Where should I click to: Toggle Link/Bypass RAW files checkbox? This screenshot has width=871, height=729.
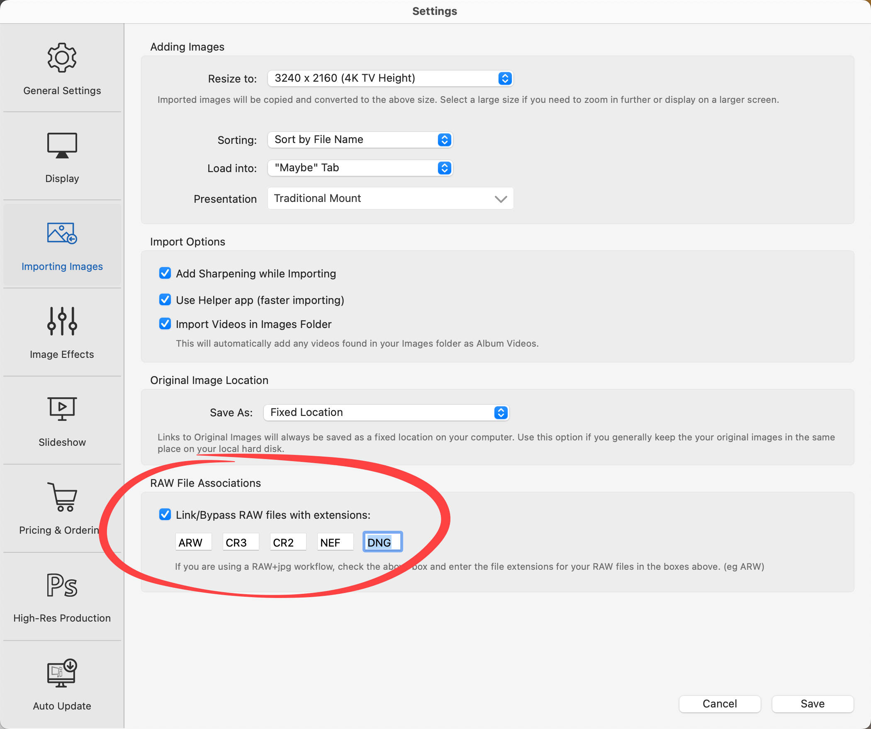click(165, 515)
